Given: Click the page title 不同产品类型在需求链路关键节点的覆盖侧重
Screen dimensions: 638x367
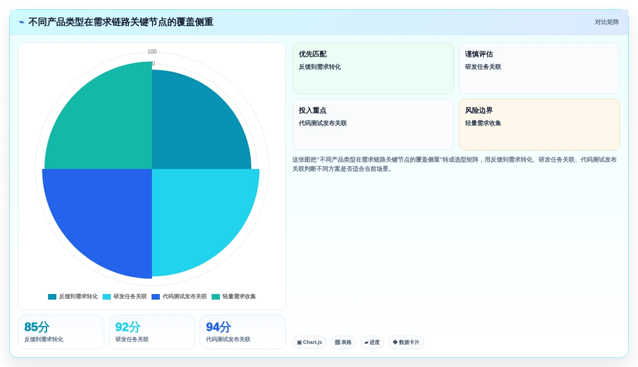Looking at the screenshot, I should (x=121, y=22).
